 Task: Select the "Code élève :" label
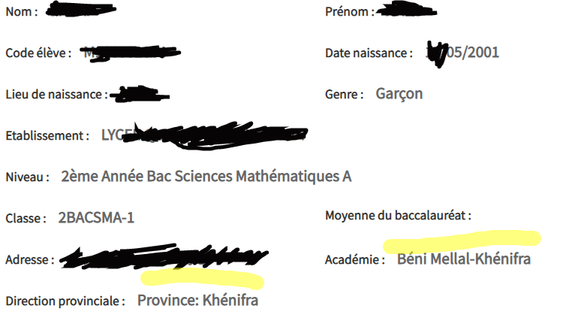38,53
